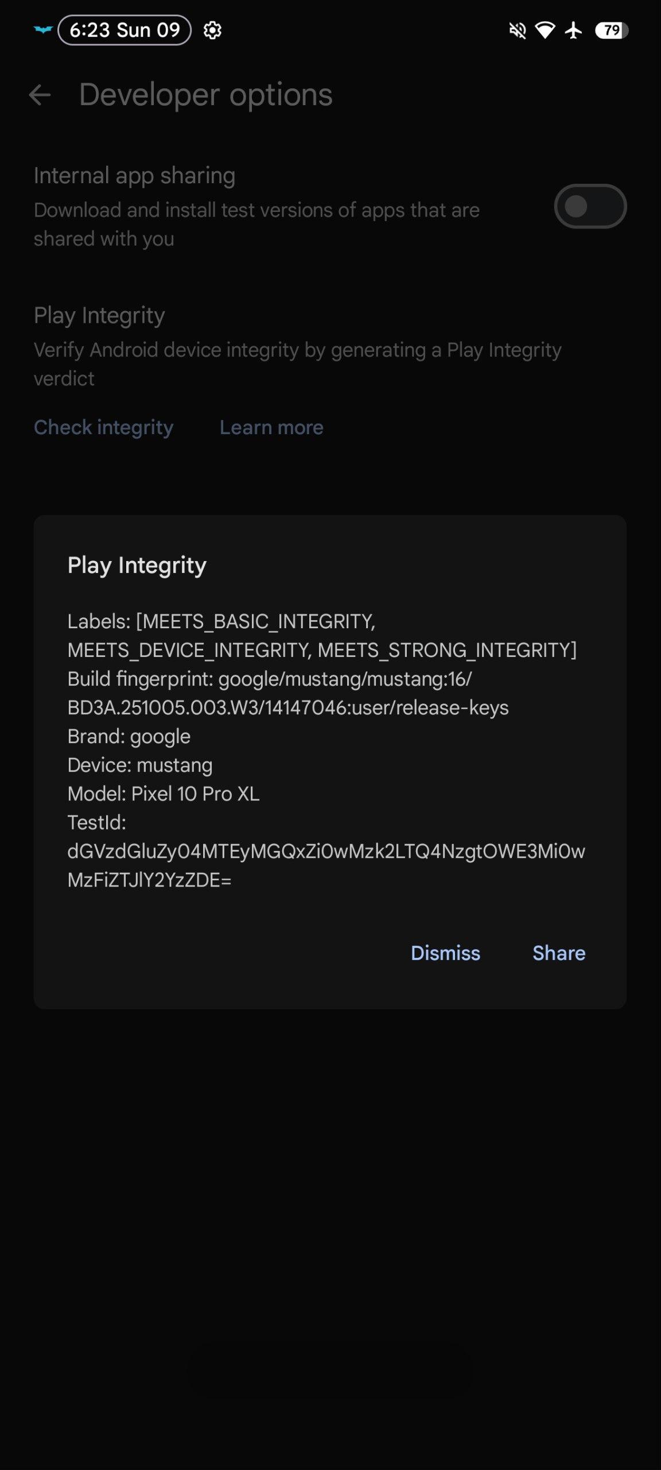Tap the battery level indicator showing 79
Viewport: 661px width, 1470px height.
612,30
